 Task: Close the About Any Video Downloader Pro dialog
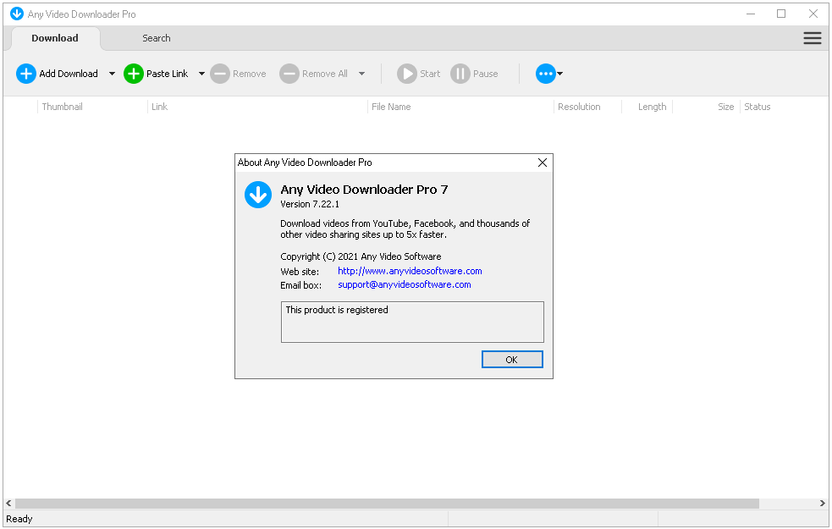point(543,163)
